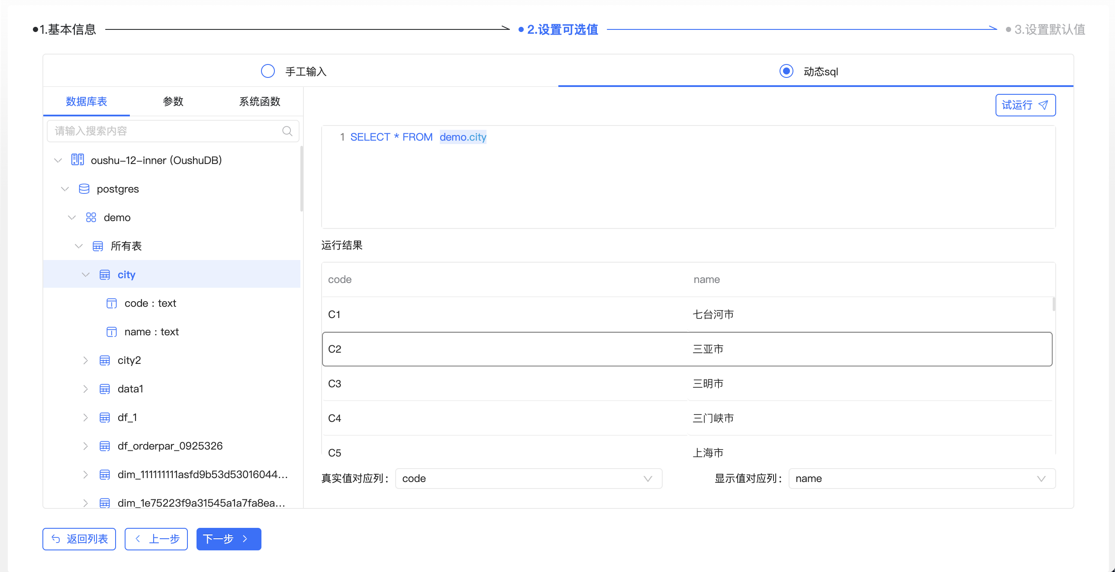Image resolution: width=1115 pixels, height=572 pixels.
Task: Select the 动态sql radio option
Action: coord(786,71)
